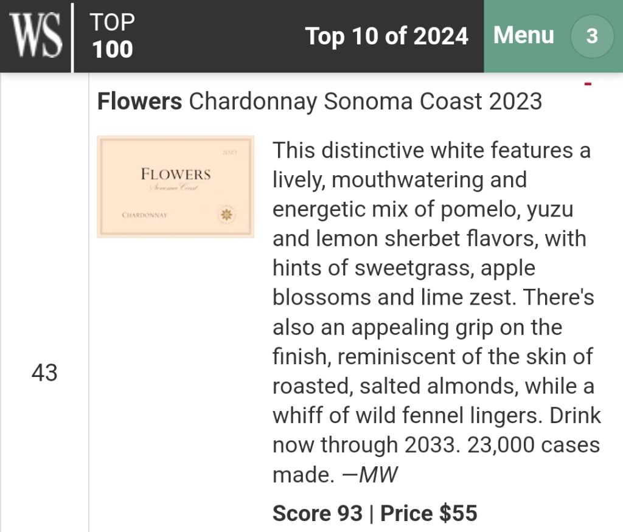Screen dimensions: 623x532
Task: Click the Score 93 text
Action: [317, 513]
